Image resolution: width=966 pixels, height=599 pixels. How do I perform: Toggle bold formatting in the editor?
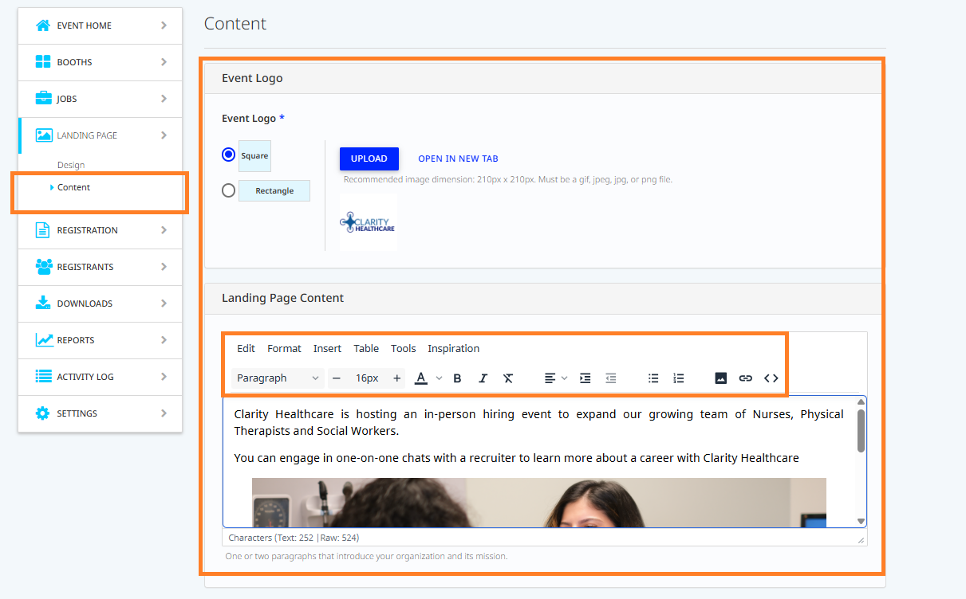457,378
